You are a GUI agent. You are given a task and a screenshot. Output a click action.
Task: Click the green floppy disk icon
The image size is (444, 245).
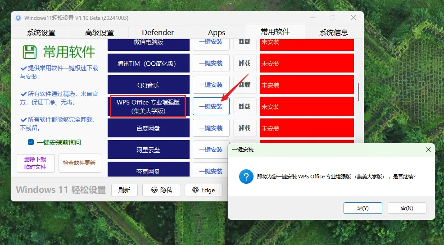point(30,52)
